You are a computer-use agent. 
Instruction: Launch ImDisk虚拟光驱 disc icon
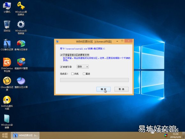(x=7, y=103)
